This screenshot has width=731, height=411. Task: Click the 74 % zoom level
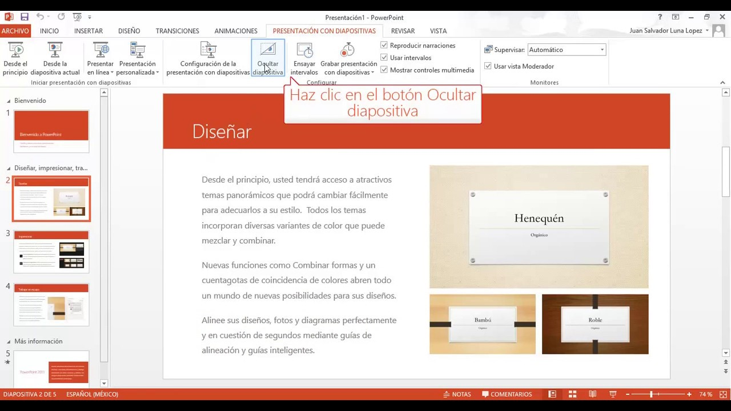pyautogui.click(x=706, y=394)
